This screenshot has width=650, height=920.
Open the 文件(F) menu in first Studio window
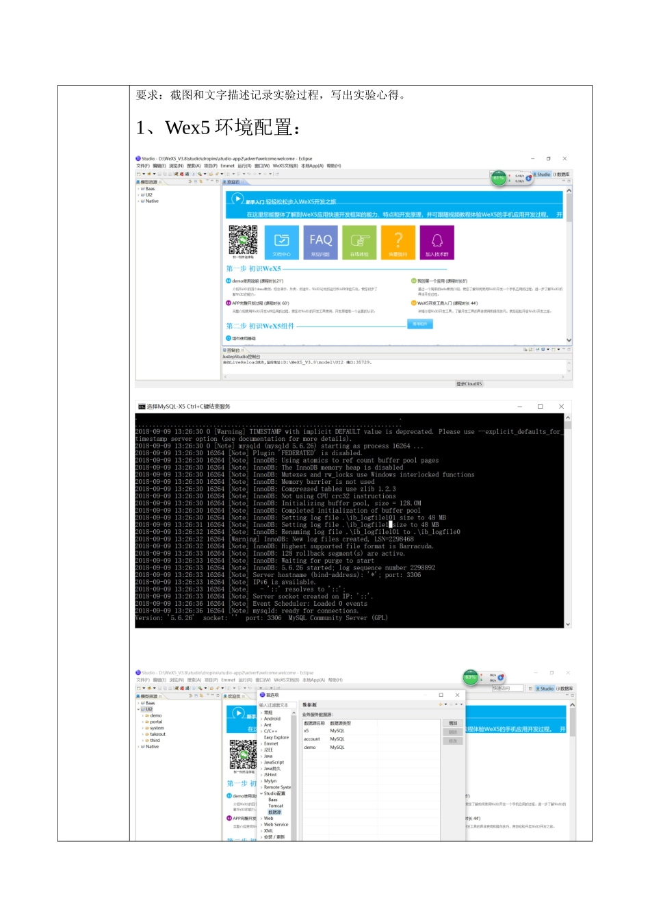click(142, 166)
